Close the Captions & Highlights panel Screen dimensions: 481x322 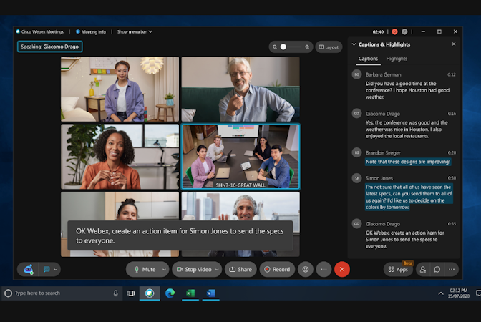[454, 44]
